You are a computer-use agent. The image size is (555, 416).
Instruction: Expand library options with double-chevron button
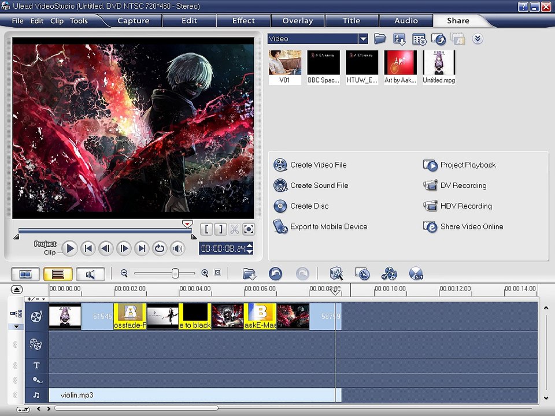478,38
